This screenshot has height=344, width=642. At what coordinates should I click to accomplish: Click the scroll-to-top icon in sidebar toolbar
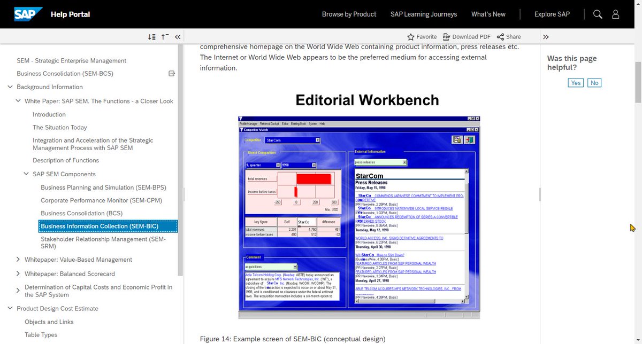[x=165, y=37]
